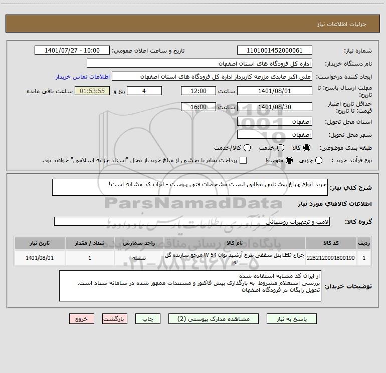This screenshot has height=373, width=386.
Task: Select the کالا radio button
Action: 307,148
